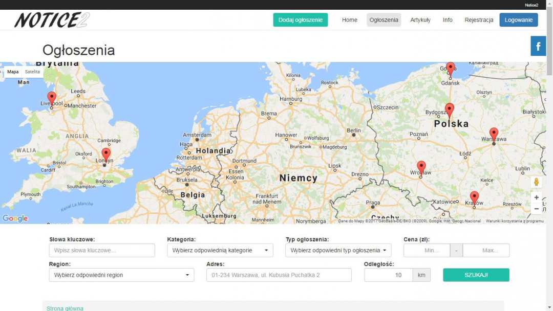Image resolution: width=553 pixels, height=311 pixels.
Task: Click the Street View pegman icon
Action: (x=536, y=182)
